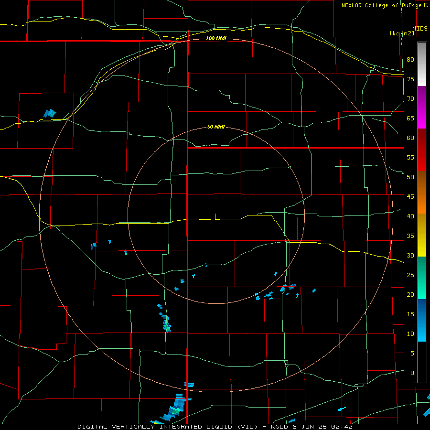Click the legend value 25
The image size is (430, 430).
click(410, 275)
